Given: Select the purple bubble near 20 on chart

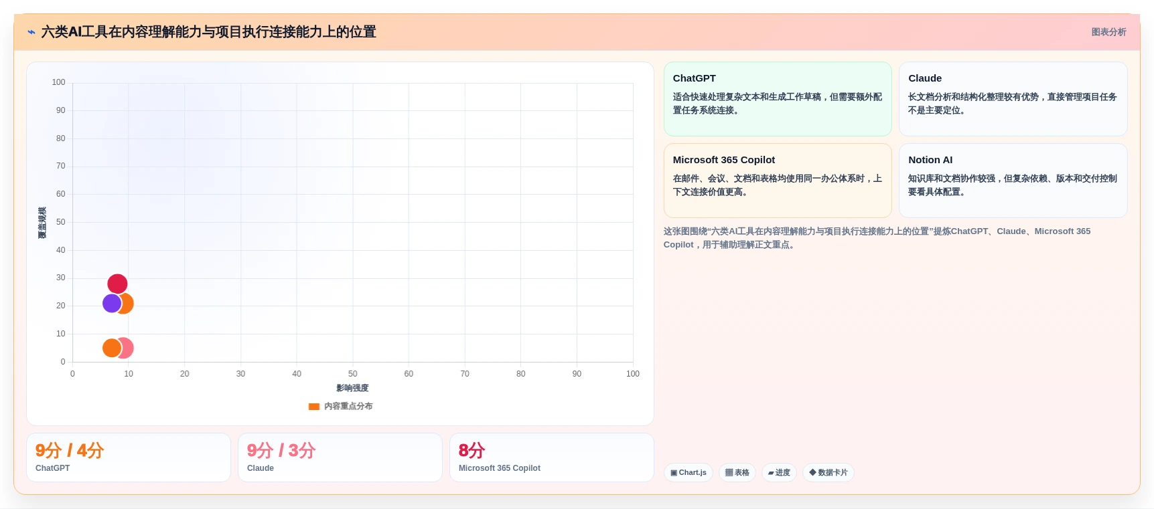Looking at the screenshot, I should pyautogui.click(x=112, y=303).
